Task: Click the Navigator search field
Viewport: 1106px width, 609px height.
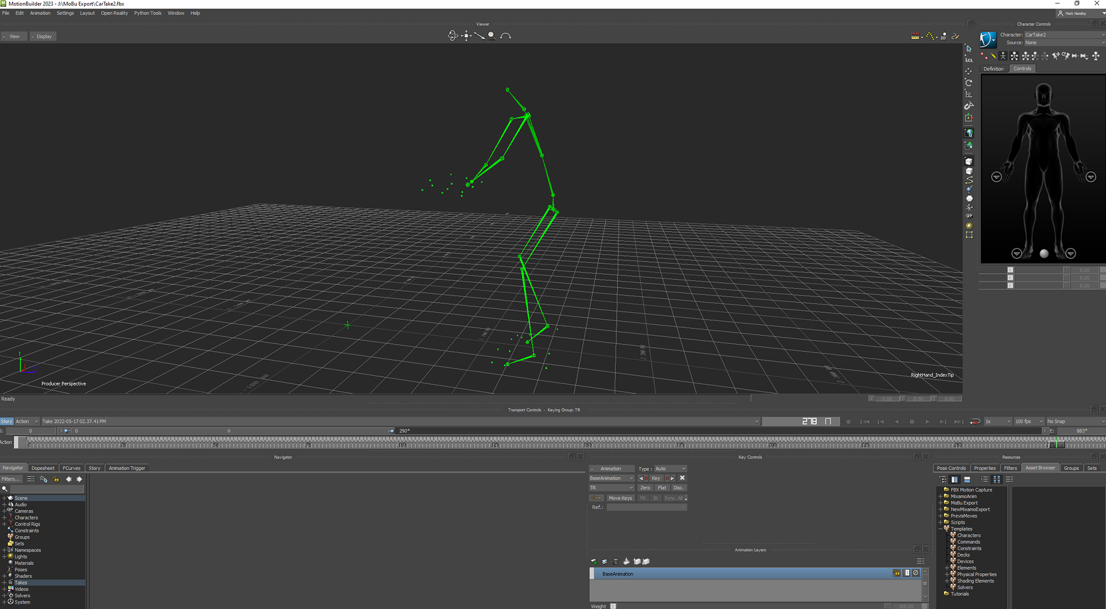Action: (47, 489)
